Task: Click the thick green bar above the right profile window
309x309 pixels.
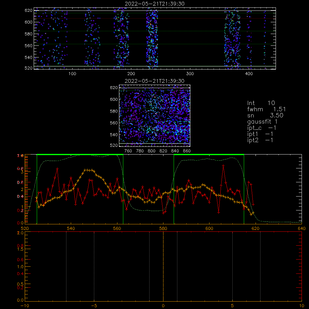Action: pyautogui.click(x=209, y=155)
